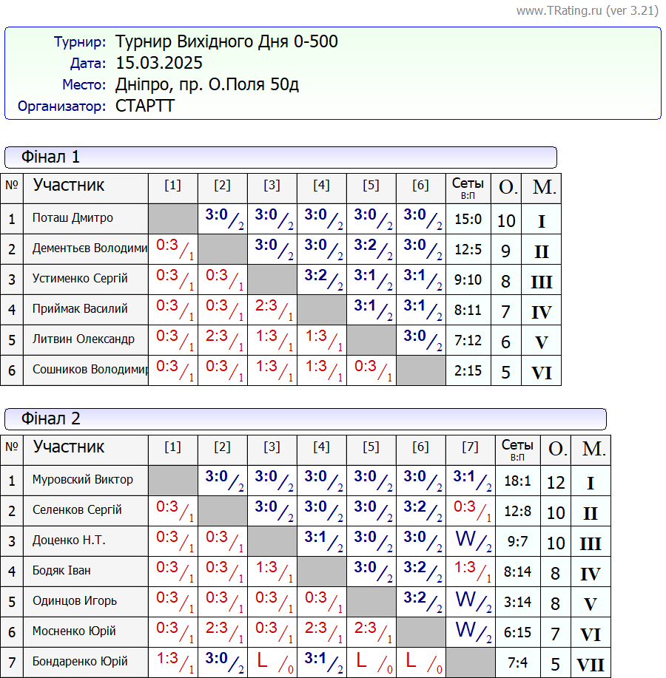This screenshot has height=678, width=666.
Task: Open player Литвин Олександр
Action: pos(83,339)
